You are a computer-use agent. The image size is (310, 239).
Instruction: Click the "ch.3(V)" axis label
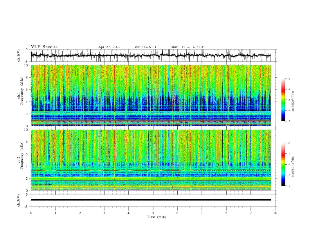click(19, 200)
